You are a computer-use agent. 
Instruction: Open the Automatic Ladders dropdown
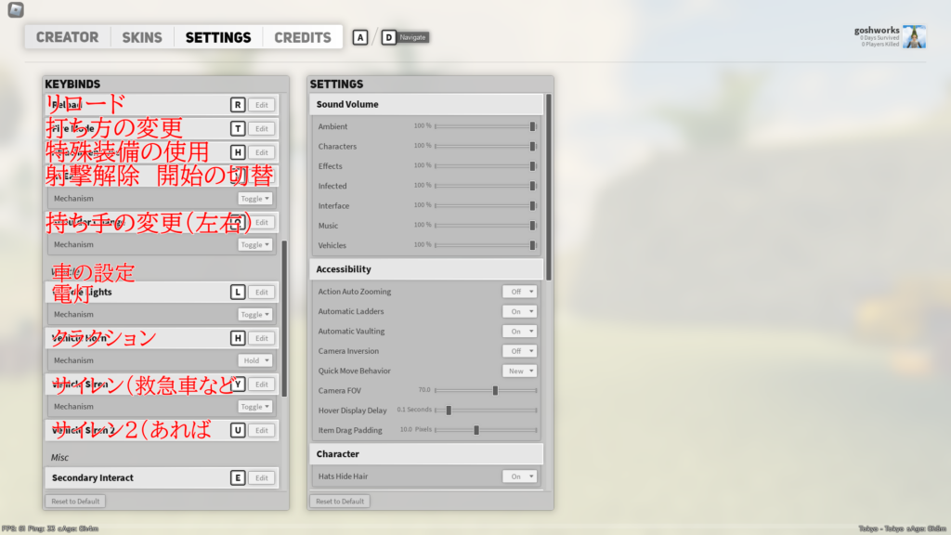pos(519,311)
